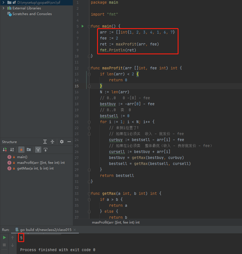Open the go build sf/newclass2/class015 run tab
The height and width of the screenshot is (254, 242).
coord(46,230)
